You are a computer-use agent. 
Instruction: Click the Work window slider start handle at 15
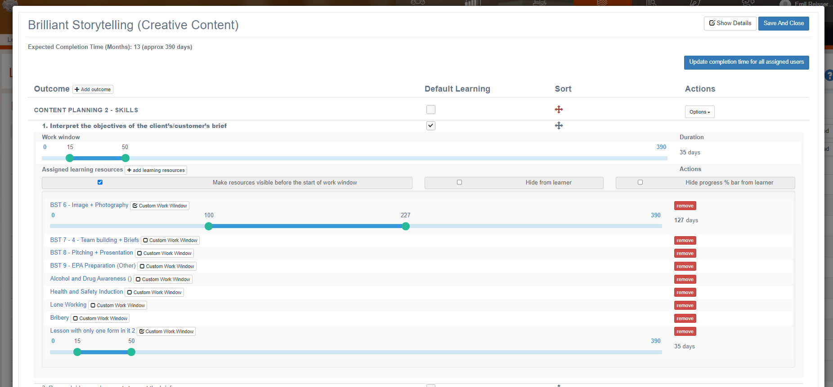[70, 158]
